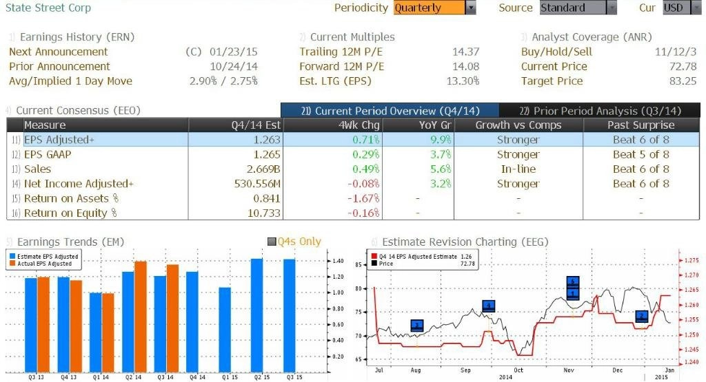The height and width of the screenshot is (382, 706).
Task: Click Buy/Hold/Sell value 11/12/3
Action: (676, 52)
